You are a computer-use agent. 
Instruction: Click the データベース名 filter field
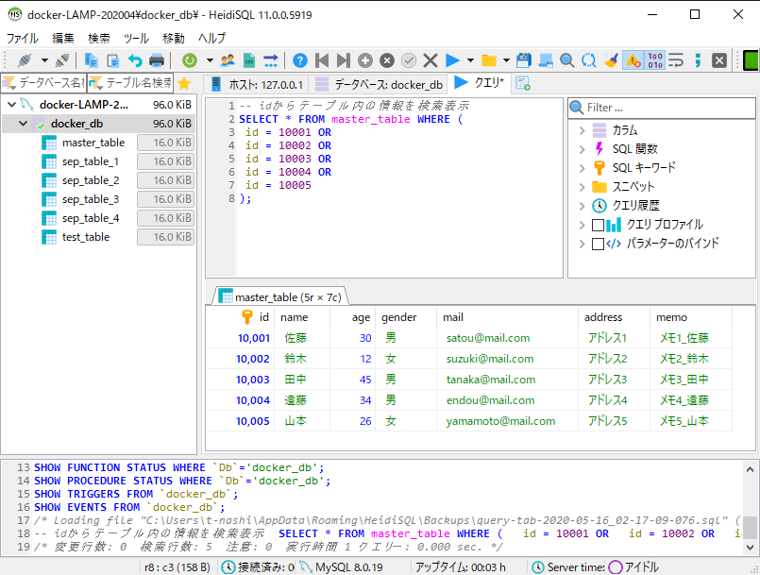pyautogui.click(x=43, y=83)
